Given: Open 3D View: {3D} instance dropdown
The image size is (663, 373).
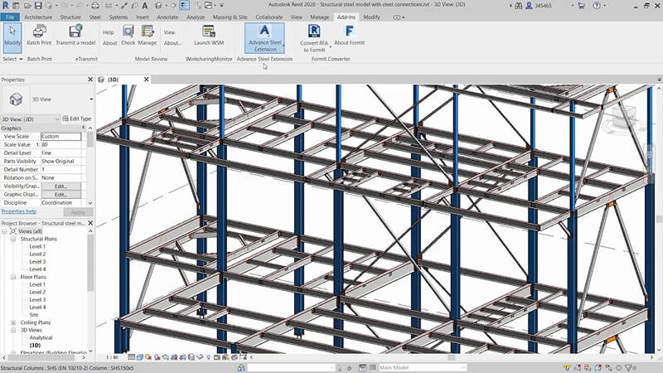Looking at the screenshot, I should [x=57, y=119].
